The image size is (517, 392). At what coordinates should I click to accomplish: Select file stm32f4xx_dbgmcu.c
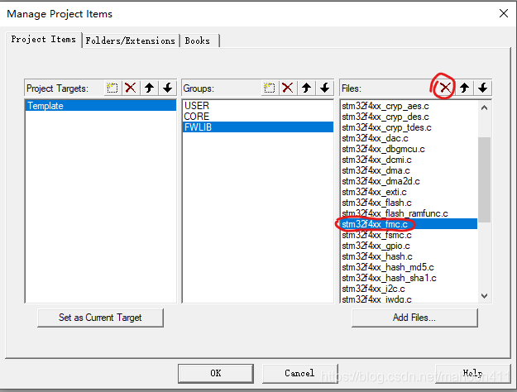409,149
